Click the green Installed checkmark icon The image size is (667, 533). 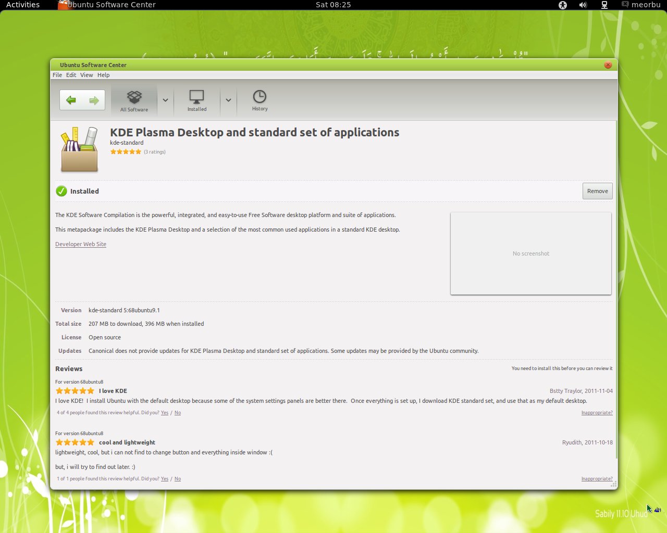point(61,191)
